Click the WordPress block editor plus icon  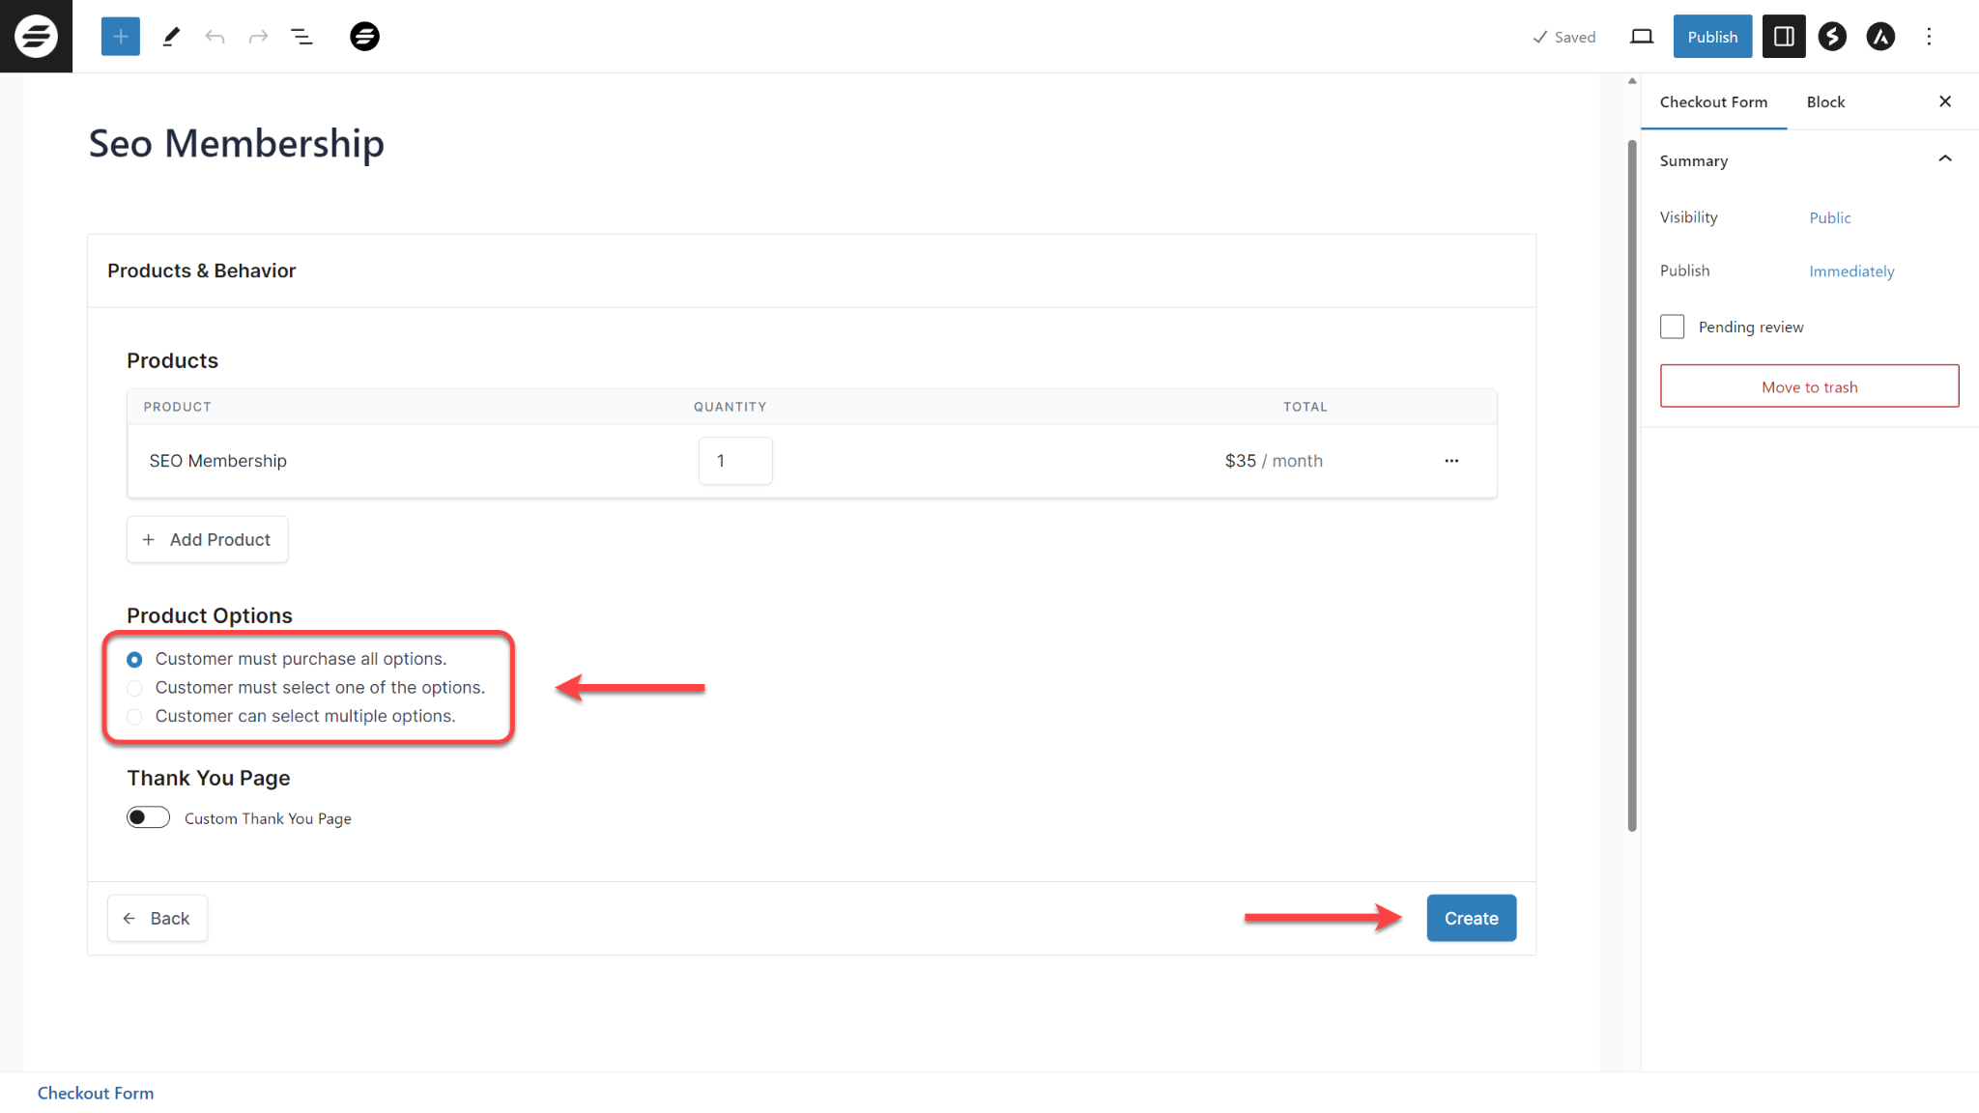pyautogui.click(x=118, y=37)
